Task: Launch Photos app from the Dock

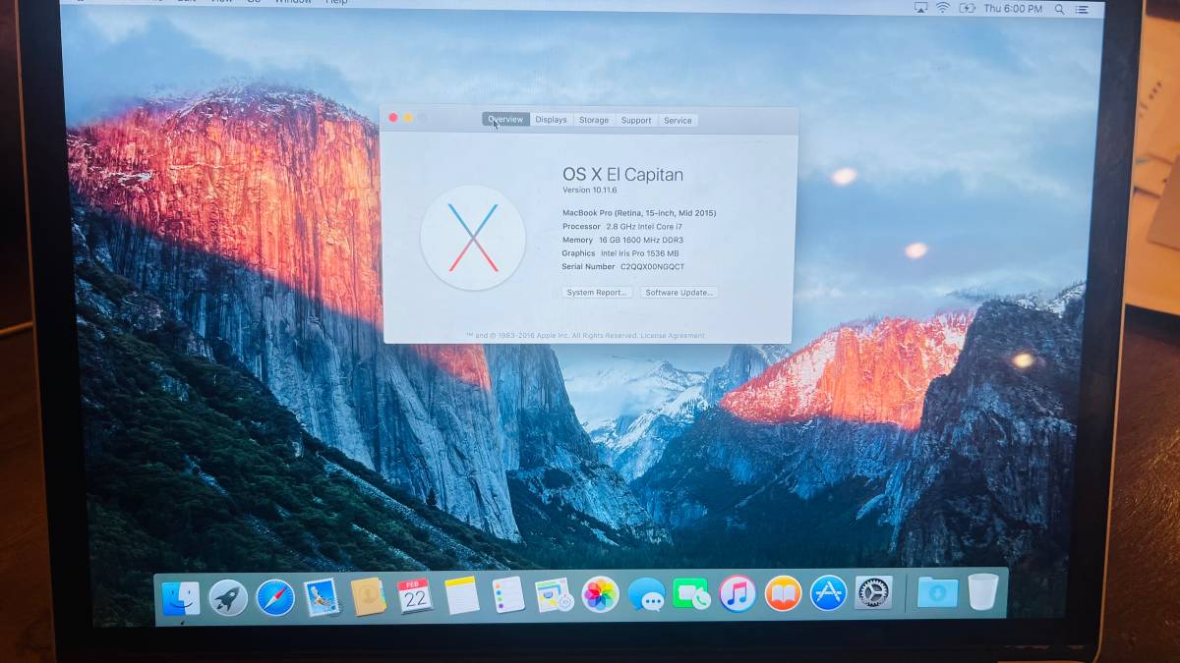Action: click(600, 594)
